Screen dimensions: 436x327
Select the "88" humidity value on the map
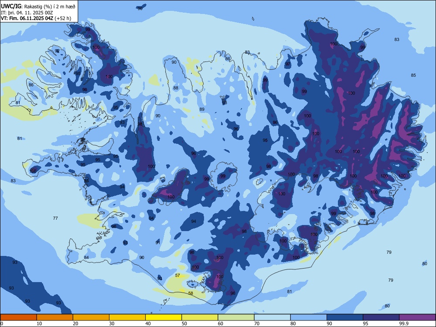(176, 88)
